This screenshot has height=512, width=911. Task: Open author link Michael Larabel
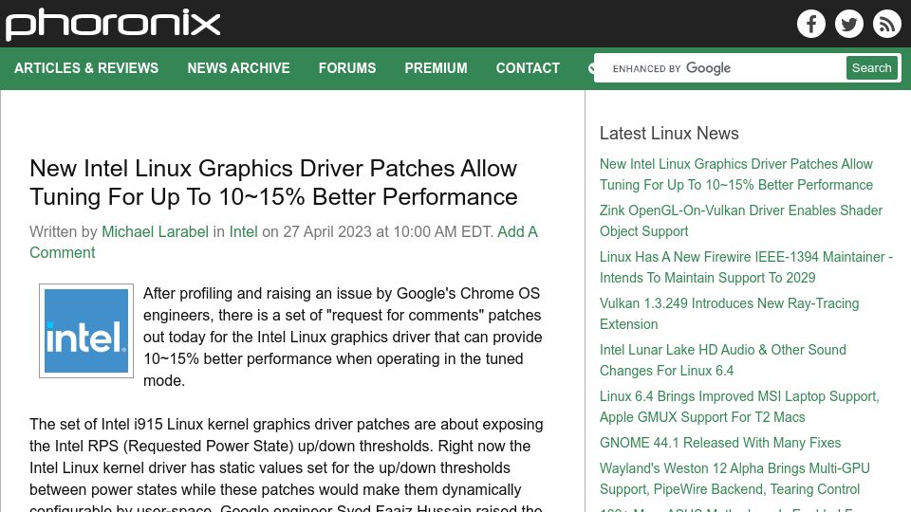click(x=155, y=231)
